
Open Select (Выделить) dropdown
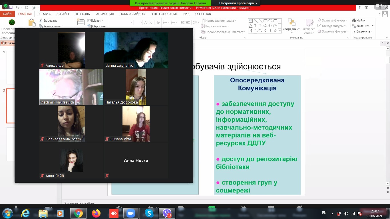tap(362, 31)
